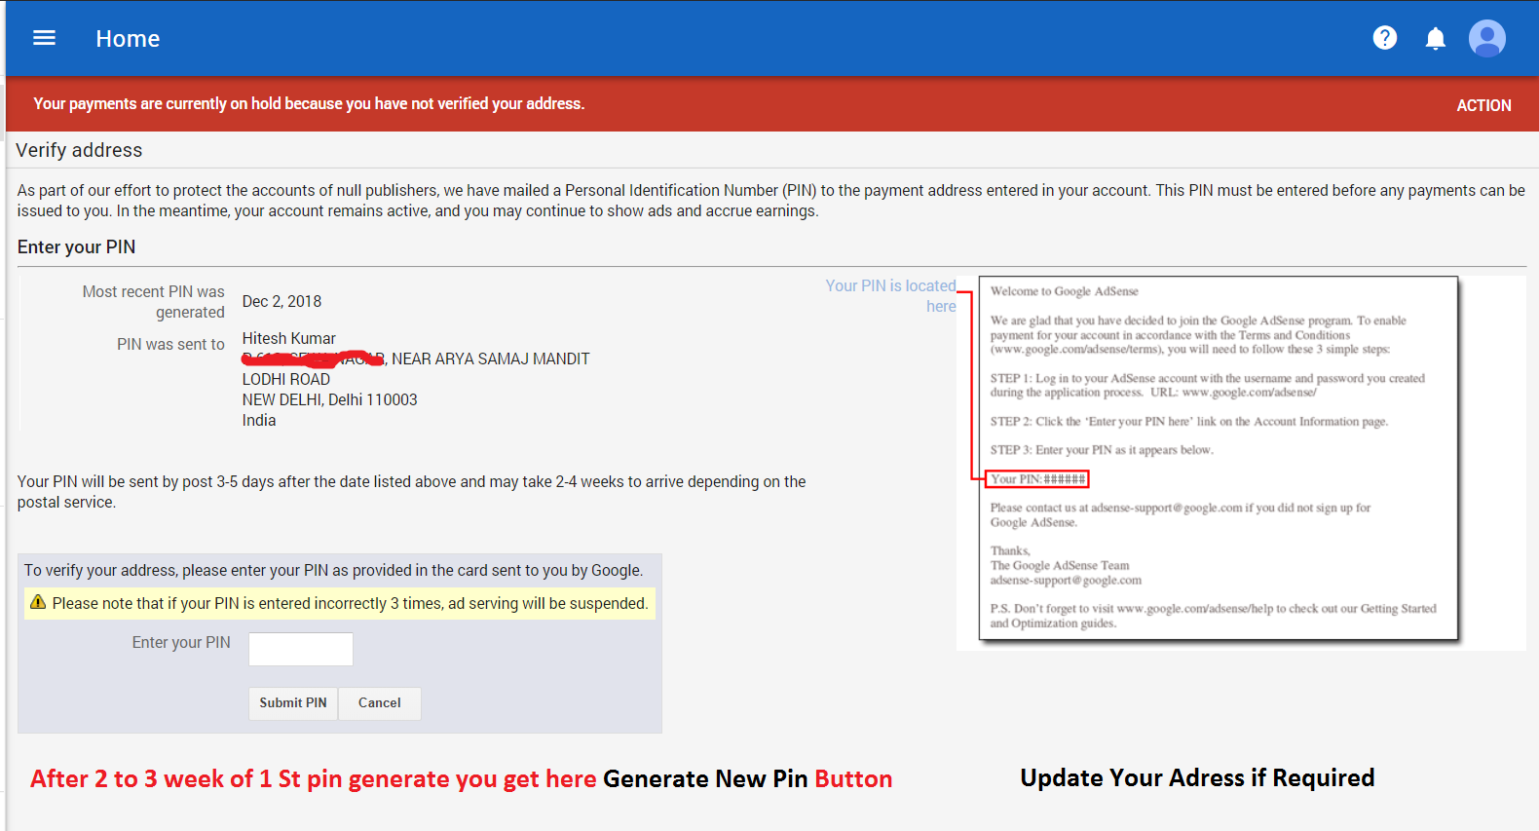Show notifications via the bell icon
The height and width of the screenshot is (831, 1539).
pos(1435,39)
